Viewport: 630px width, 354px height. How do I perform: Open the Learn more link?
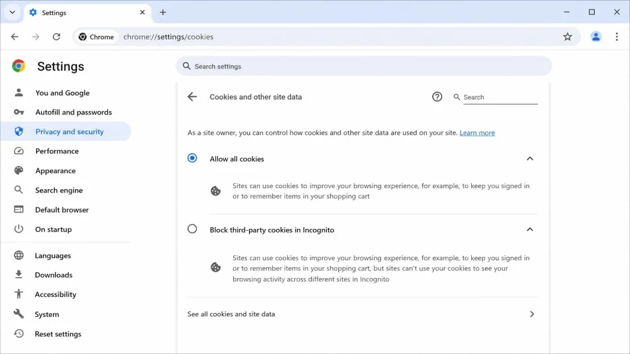[478, 133]
